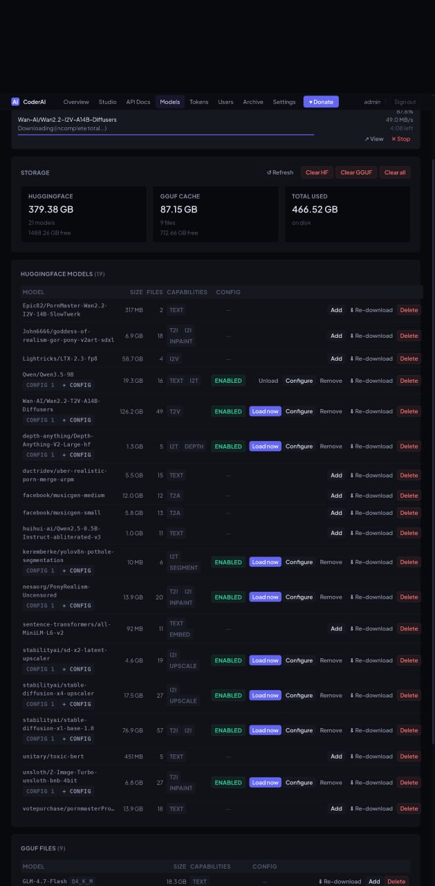
Task: Click the Donate heart button
Action: [321, 102]
